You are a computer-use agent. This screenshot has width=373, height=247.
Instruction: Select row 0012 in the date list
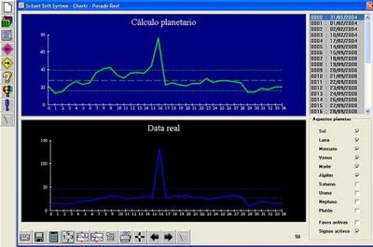click(337, 88)
